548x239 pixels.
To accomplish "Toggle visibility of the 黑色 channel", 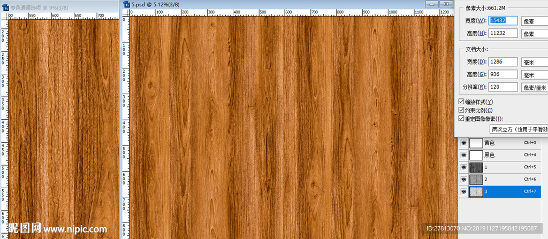I will (463, 155).
